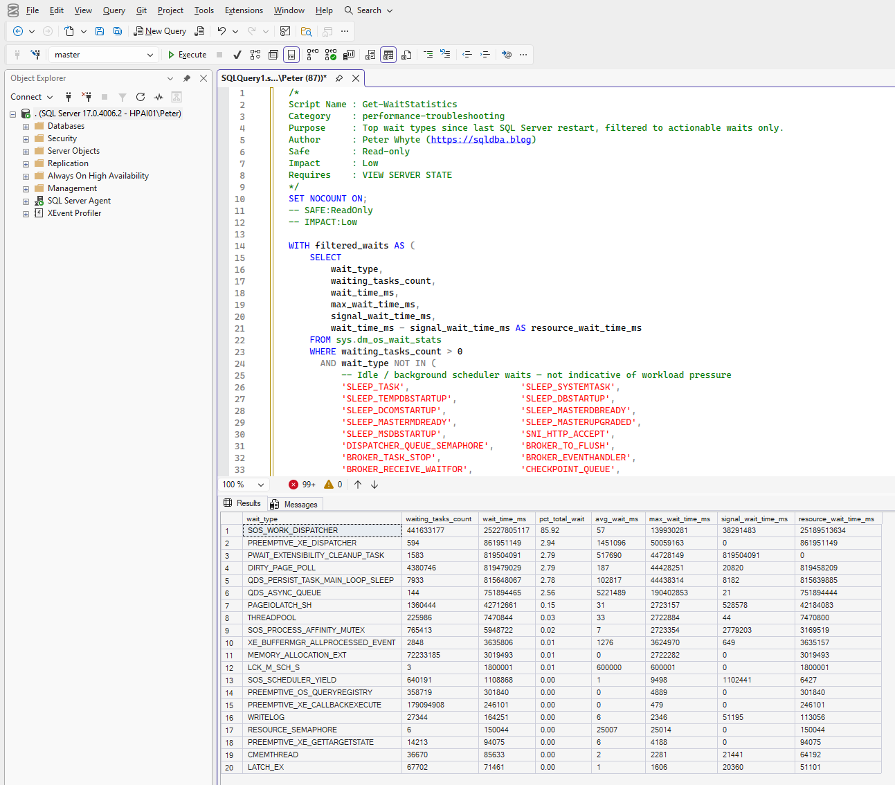Expand the Server Objects node
This screenshot has width=895, height=785.
click(x=26, y=152)
